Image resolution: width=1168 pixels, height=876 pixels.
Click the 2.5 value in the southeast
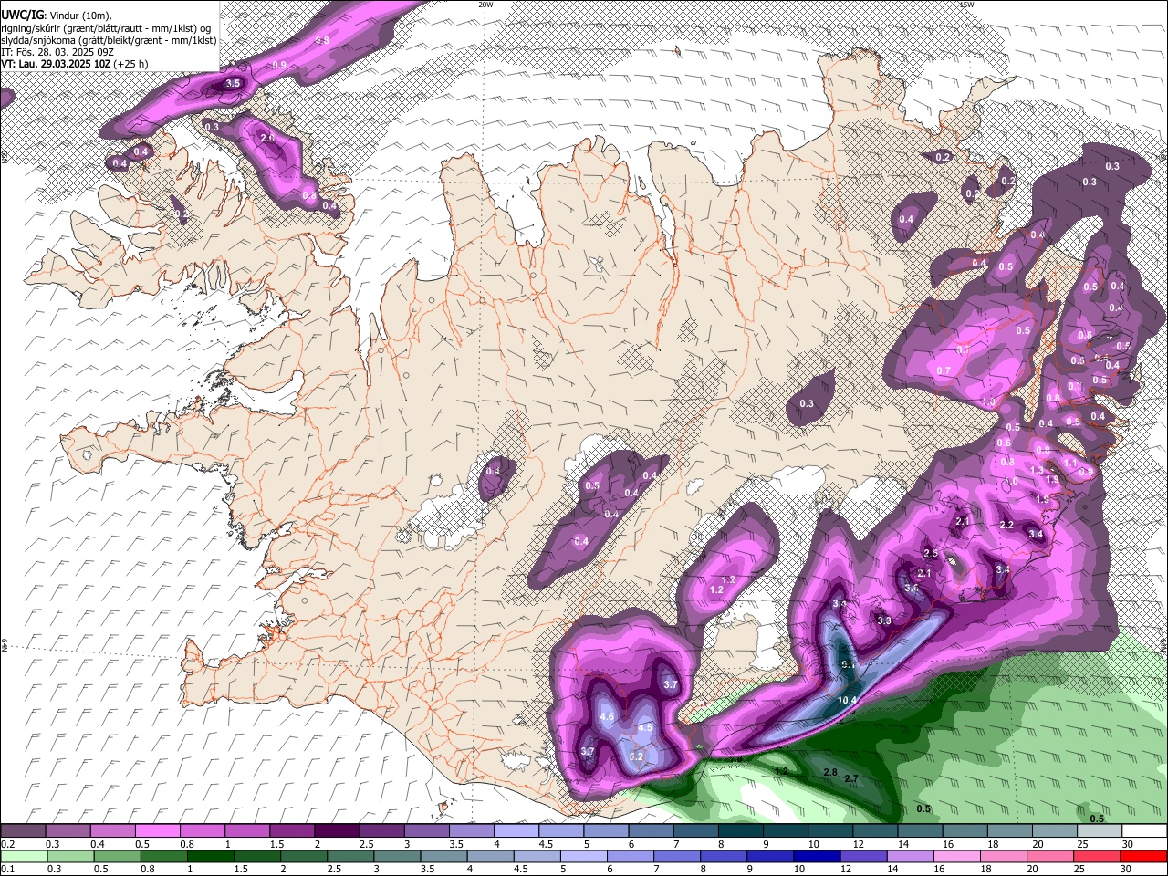coord(931,553)
